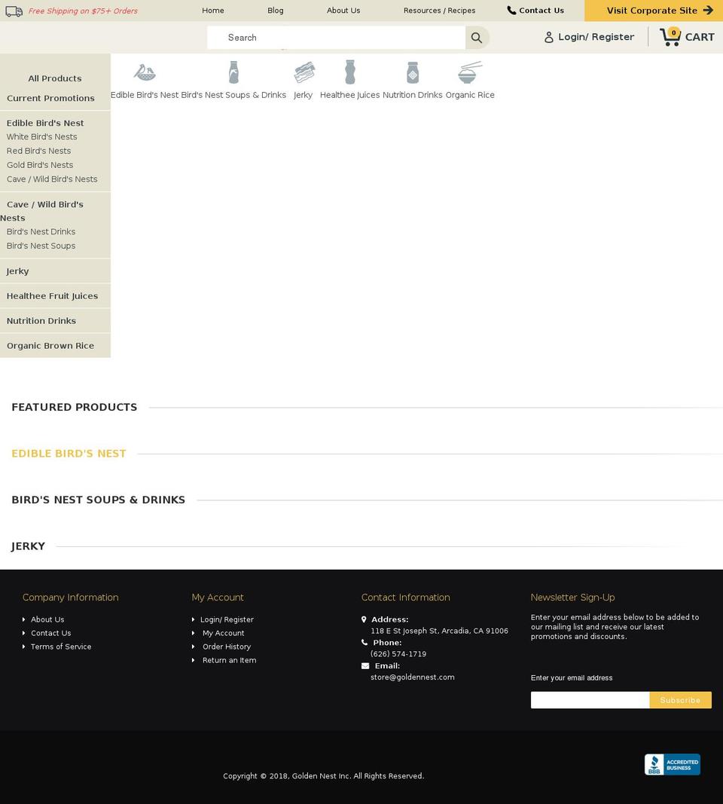Click the FEATURED PRODUCTS heading
This screenshot has width=723, height=804.
75,407
